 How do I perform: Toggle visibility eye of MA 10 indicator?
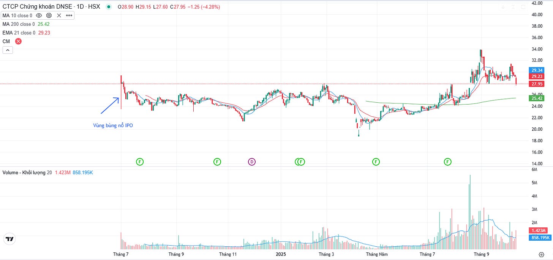[x=39, y=16]
